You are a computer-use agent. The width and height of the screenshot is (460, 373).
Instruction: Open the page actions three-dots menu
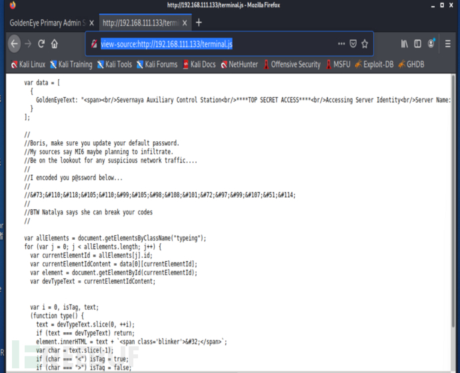pos(341,44)
